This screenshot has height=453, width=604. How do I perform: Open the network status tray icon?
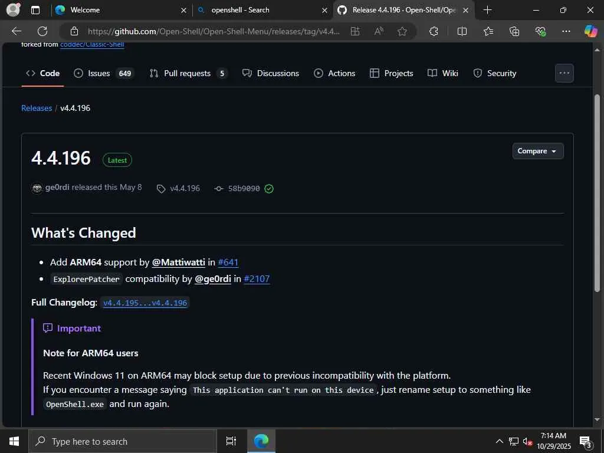pos(514,441)
